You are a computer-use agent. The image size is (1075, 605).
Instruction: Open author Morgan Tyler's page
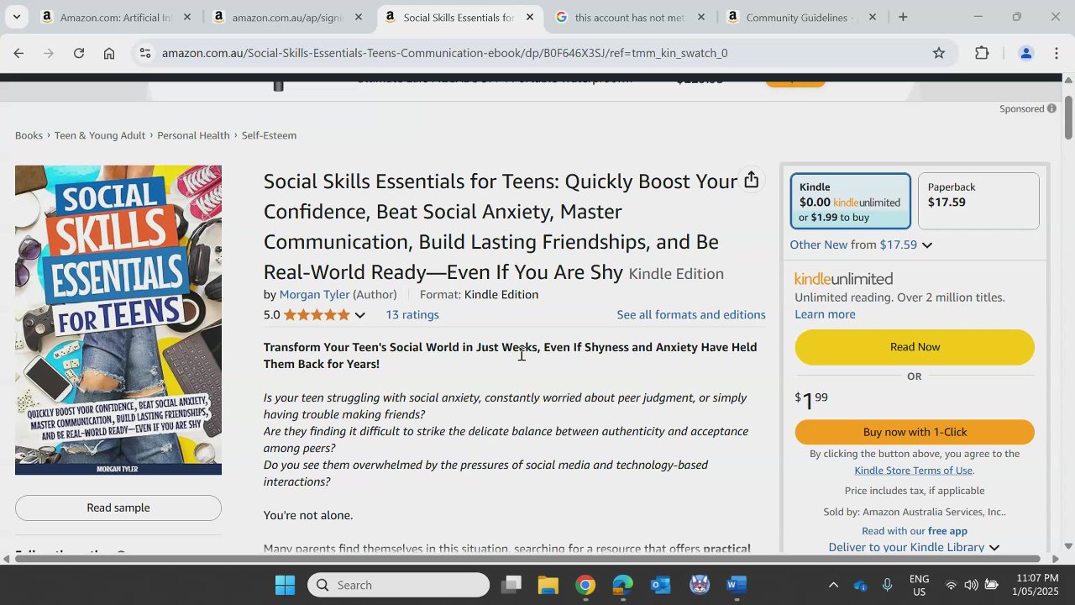tap(314, 295)
